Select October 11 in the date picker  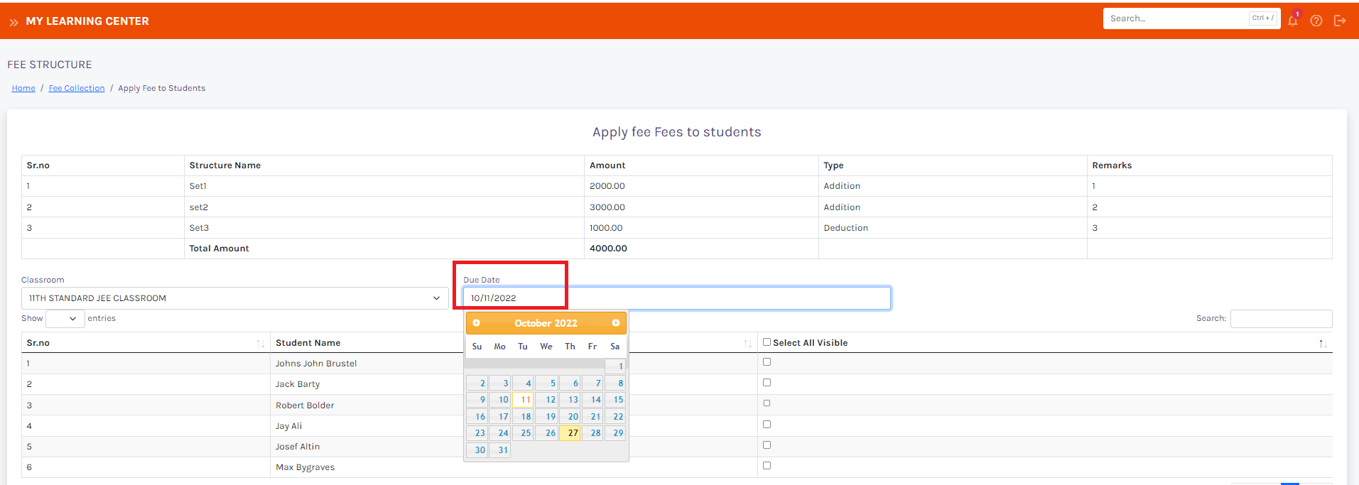[x=523, y=400]
